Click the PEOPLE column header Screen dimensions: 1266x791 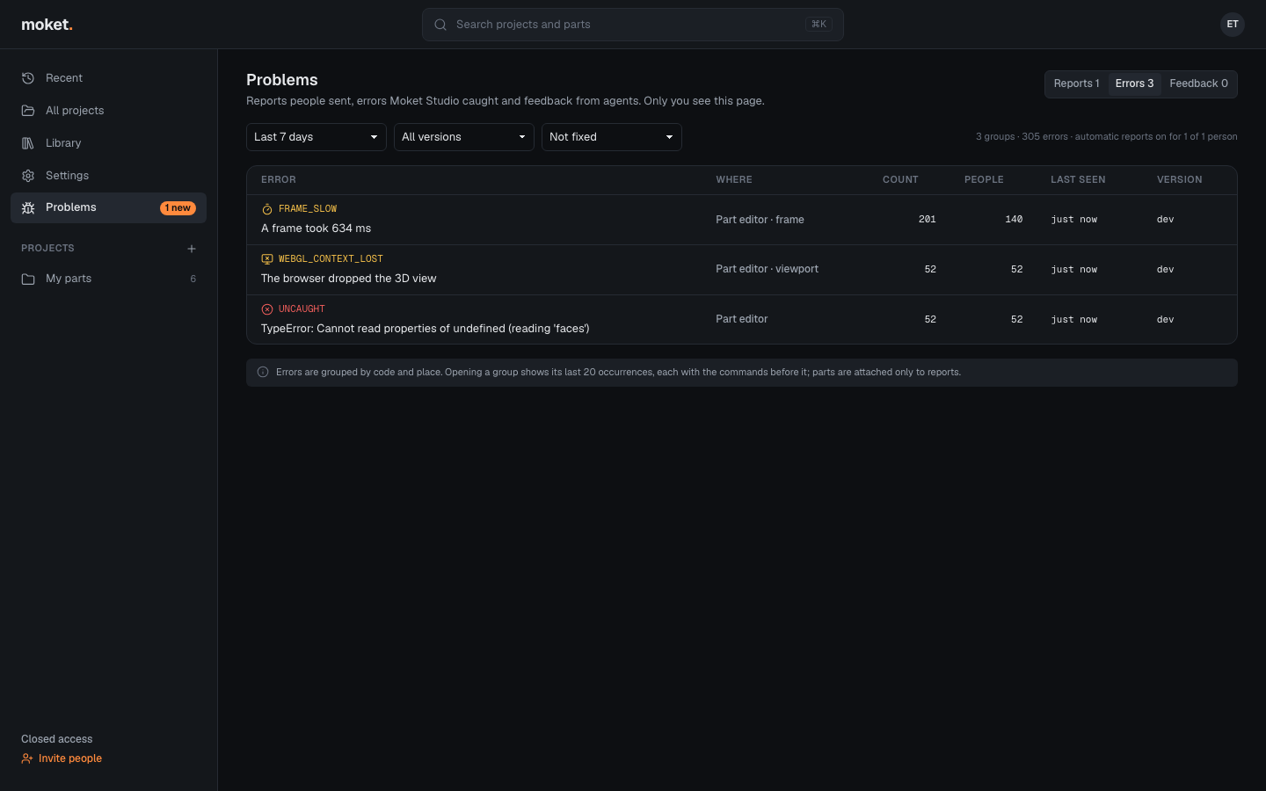(984, 179)
